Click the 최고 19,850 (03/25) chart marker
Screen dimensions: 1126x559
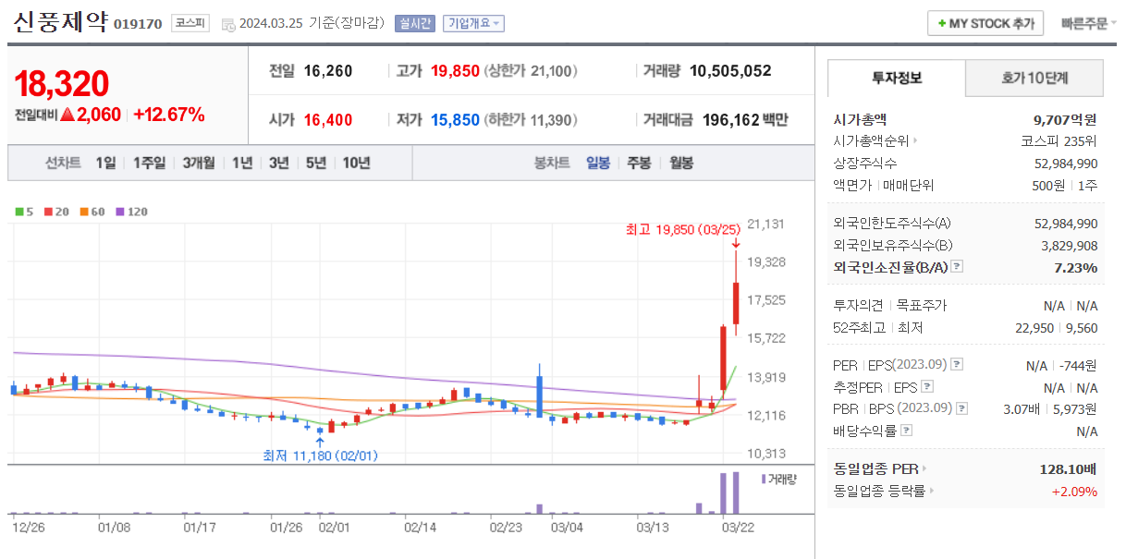tap(682, 229)
